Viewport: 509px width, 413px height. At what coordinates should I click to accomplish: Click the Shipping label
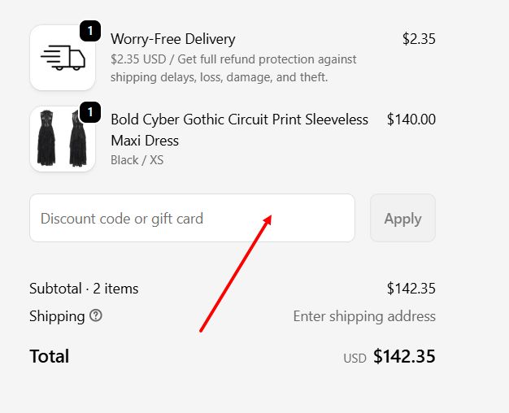57,316
